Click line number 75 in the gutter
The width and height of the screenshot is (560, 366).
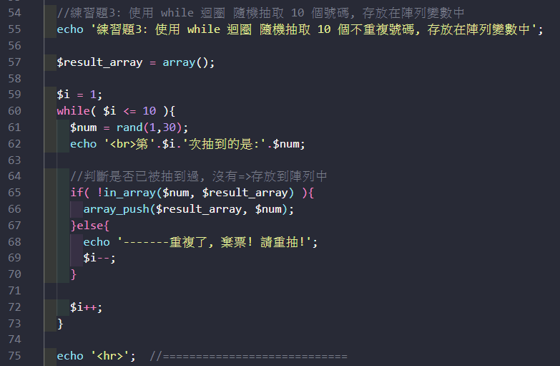(14, 356)
